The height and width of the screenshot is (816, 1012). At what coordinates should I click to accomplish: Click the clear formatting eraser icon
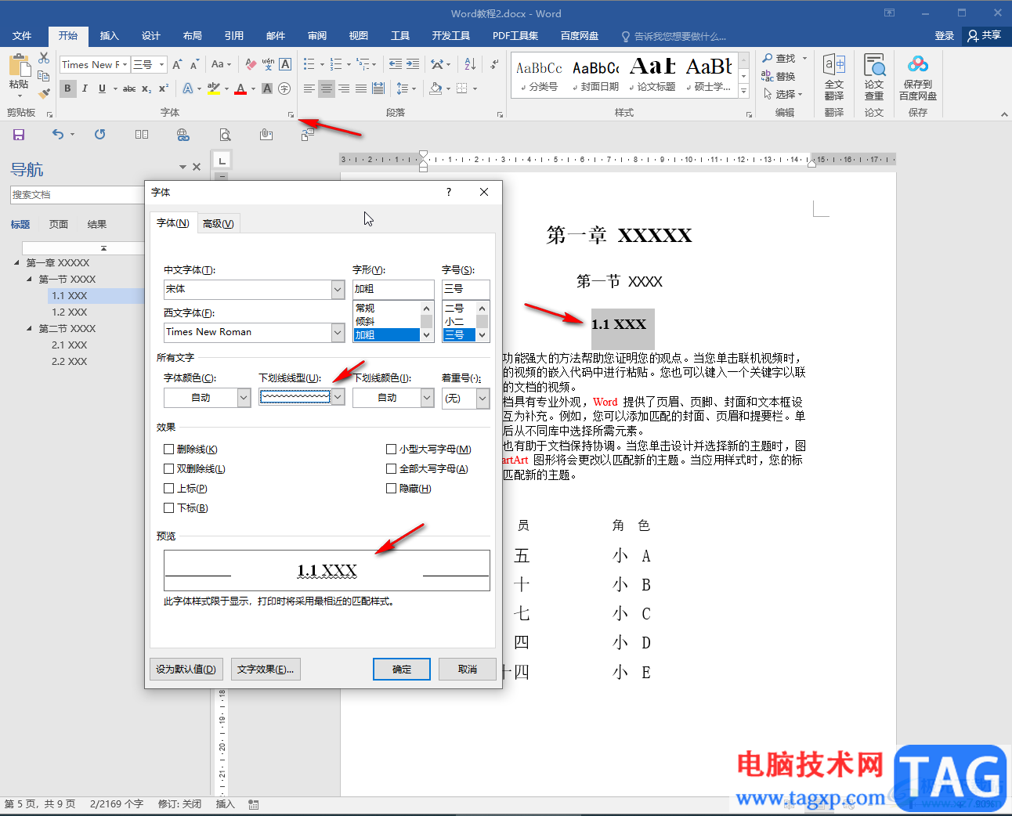click(x=251, y=64)
